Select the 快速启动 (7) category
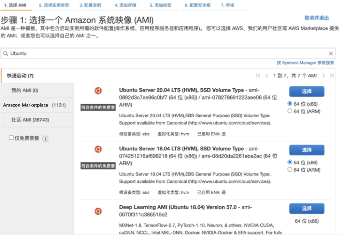Image resolution: width=345 pixels, height=236 pixels. coord(37,76)
